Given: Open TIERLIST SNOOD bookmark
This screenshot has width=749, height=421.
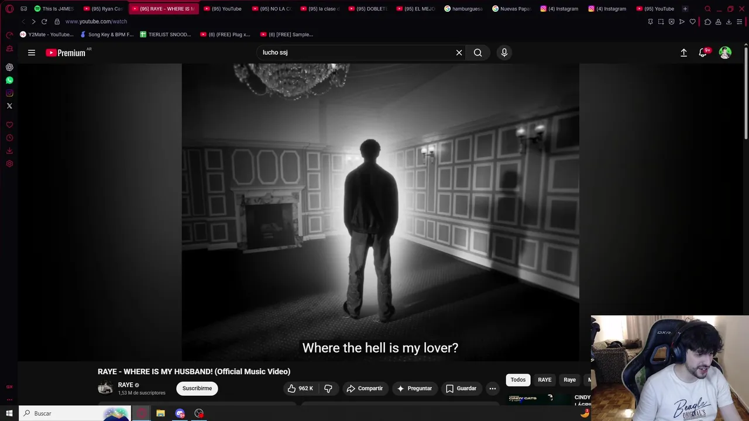Looking at the screenshot, I should (x=166, y=34).
